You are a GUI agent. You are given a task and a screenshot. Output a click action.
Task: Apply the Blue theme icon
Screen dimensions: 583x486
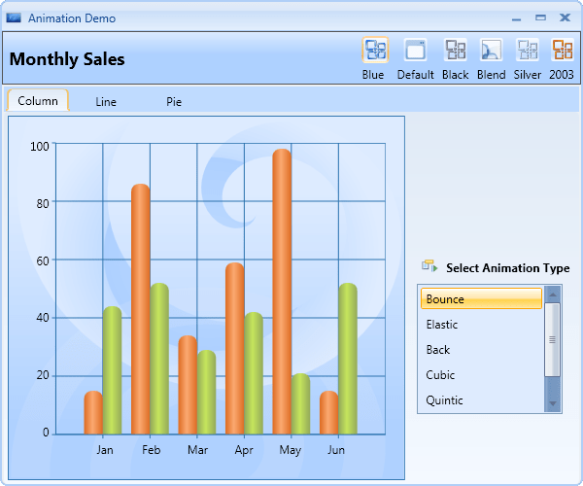[375, 50]
